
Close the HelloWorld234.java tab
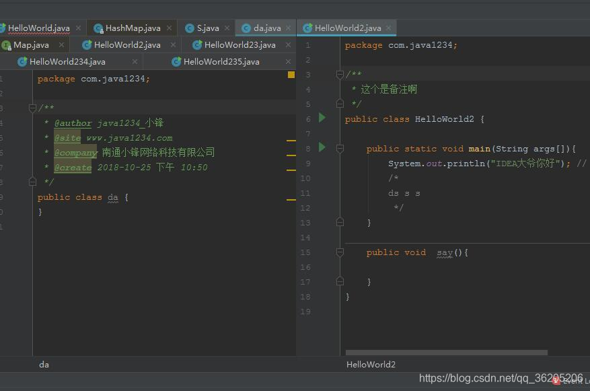[x=135, y=62]
